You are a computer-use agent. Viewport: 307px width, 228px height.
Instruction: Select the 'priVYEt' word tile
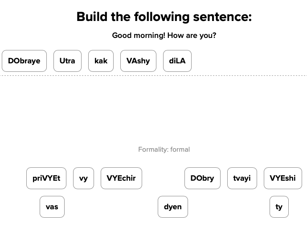point(46,178)
